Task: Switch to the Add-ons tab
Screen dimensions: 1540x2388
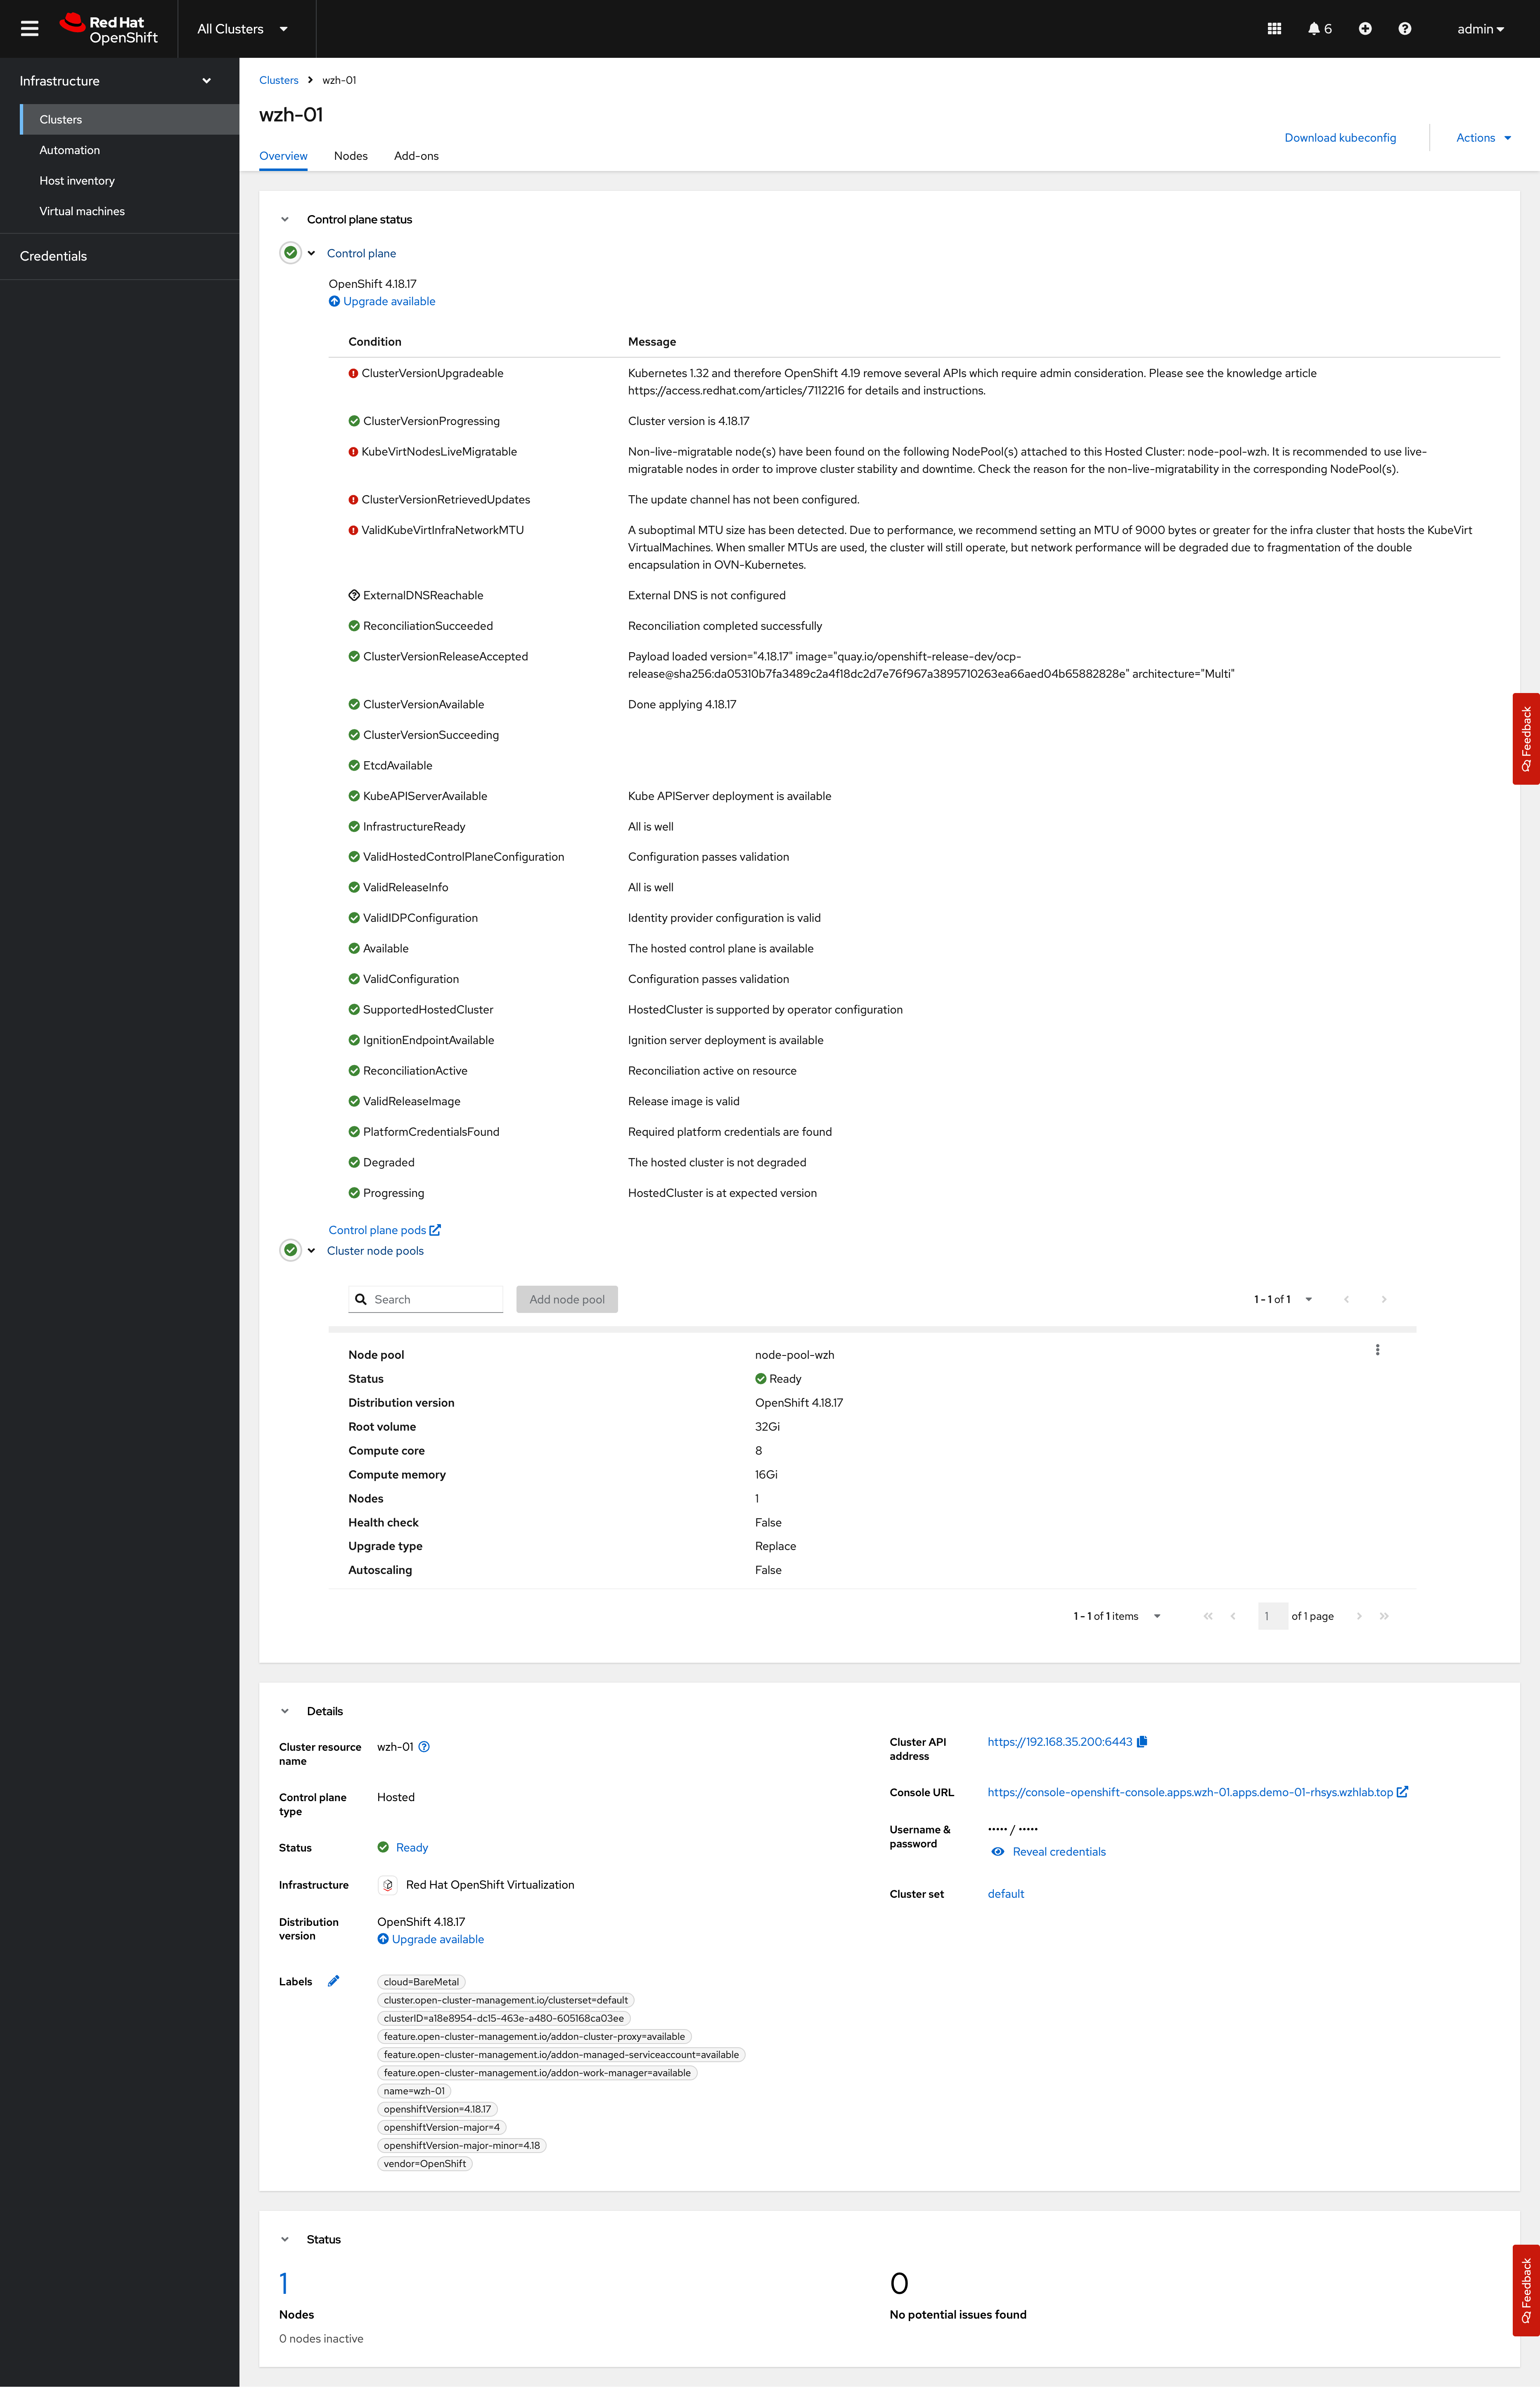Action: point(416,156)
